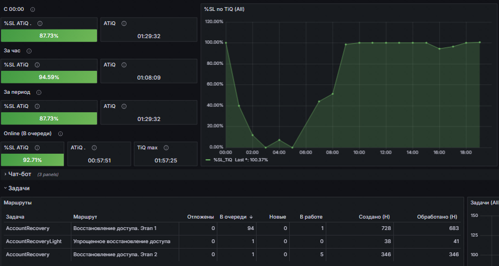
Task: Sort table by В очереди column
Action: tap(236, 217)
